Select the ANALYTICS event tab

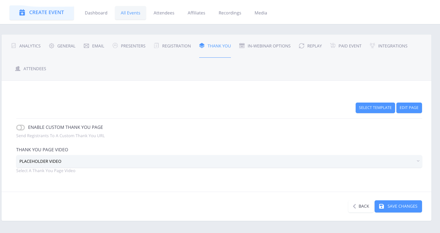[26, 46]
